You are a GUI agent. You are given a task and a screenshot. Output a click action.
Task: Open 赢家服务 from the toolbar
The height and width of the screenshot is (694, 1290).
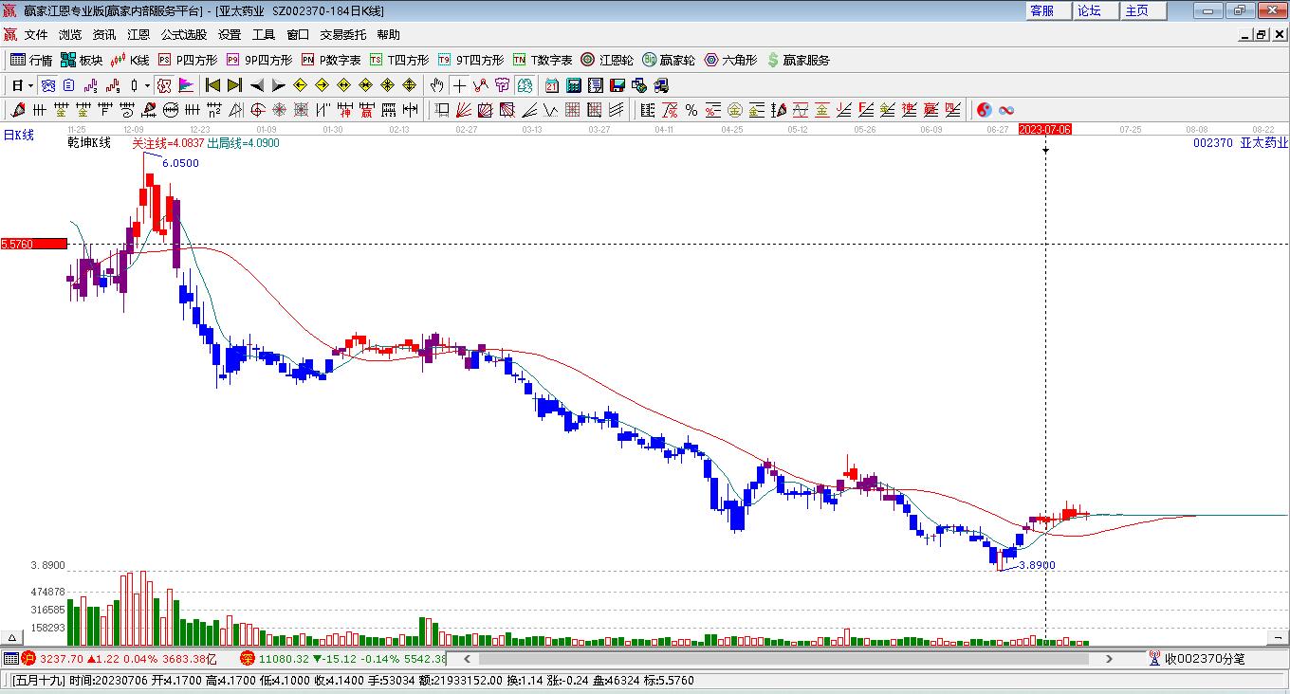[799, 60]
